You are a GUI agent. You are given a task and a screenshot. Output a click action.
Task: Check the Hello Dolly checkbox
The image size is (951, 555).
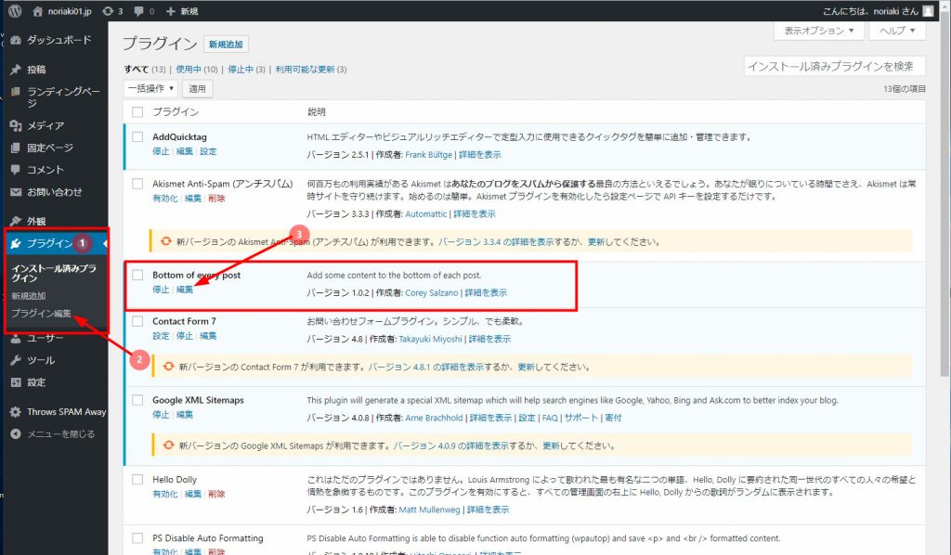137,479
